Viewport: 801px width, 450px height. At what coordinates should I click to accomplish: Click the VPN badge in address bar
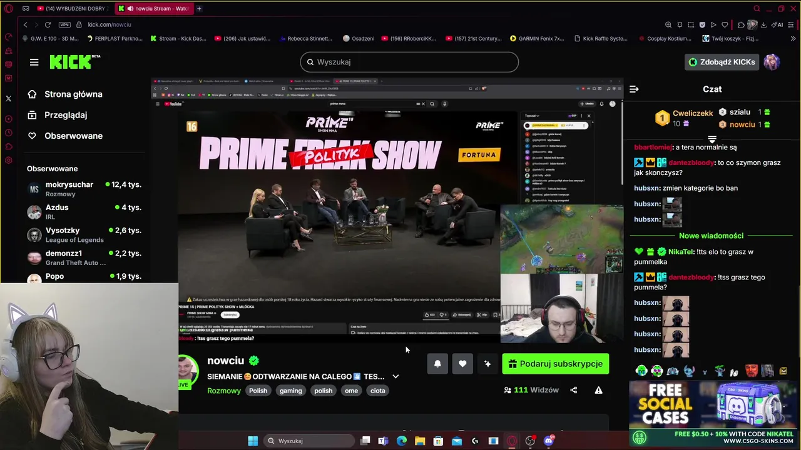click(64, 24)
